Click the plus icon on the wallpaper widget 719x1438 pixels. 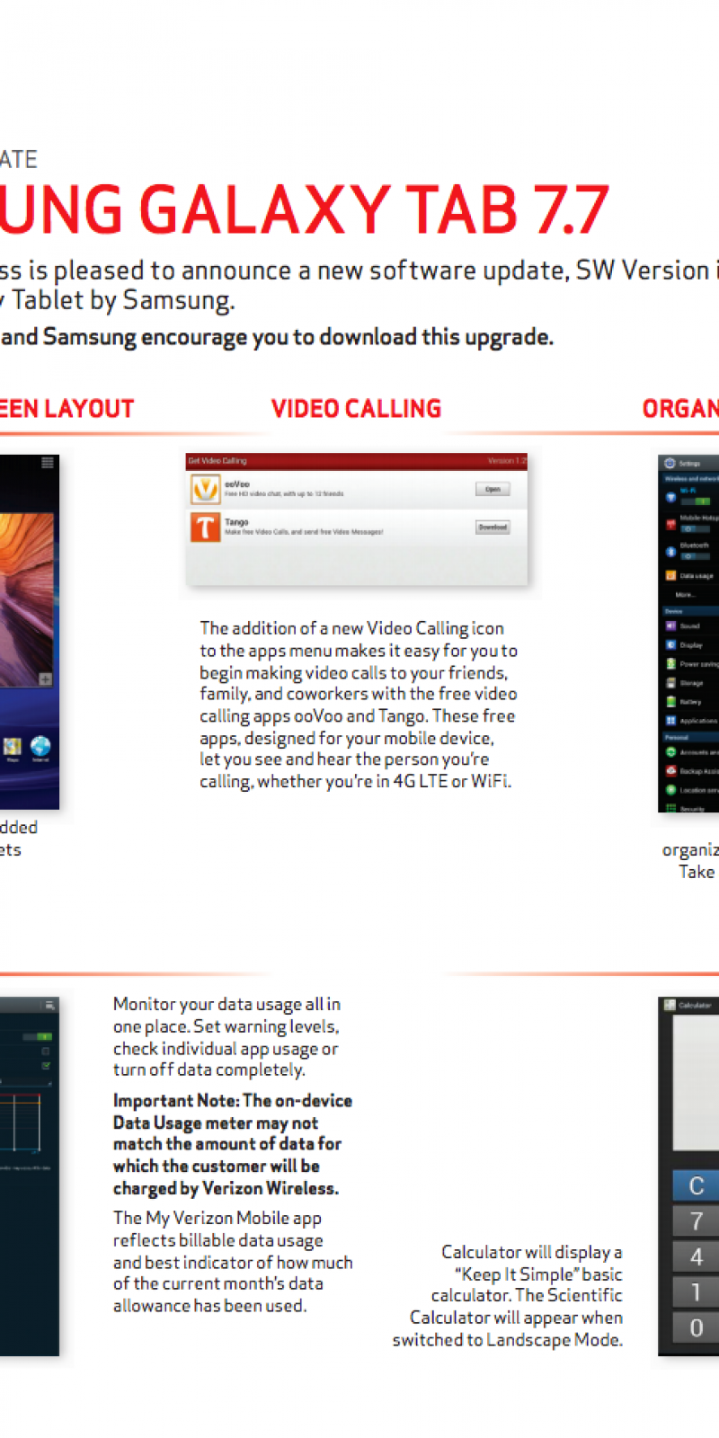[x=45, y=679]
